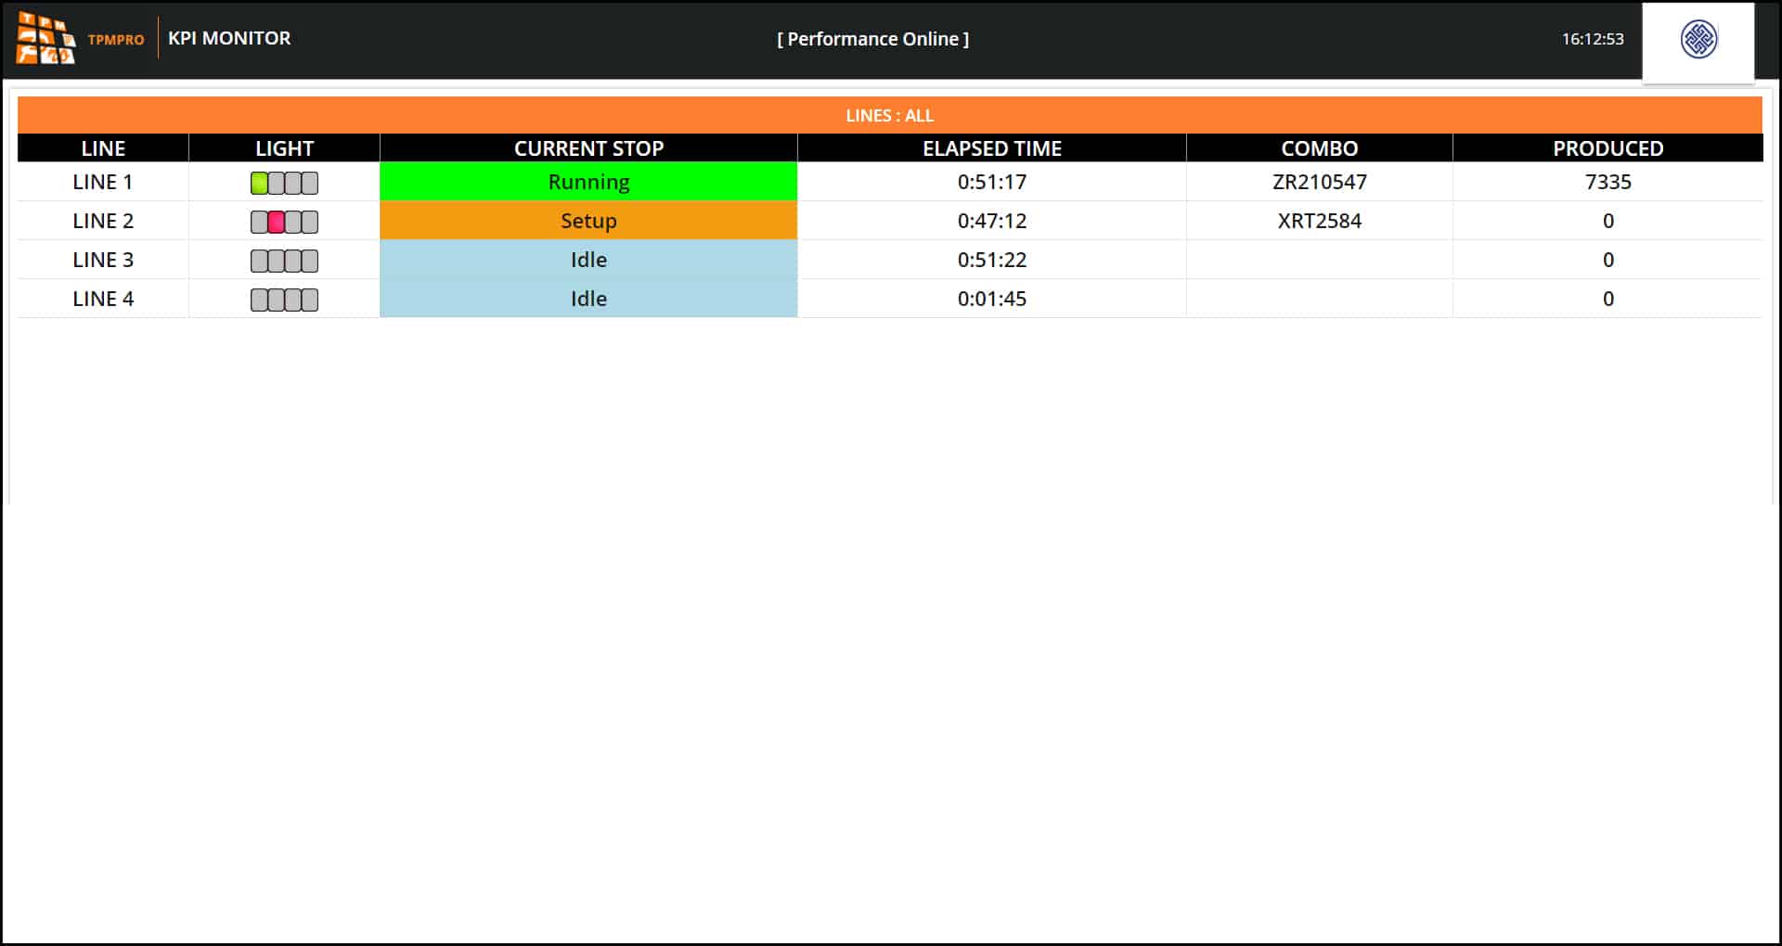Select the LINE 4 row label
The image size is (1782, 946).
(x=103, y=299)
